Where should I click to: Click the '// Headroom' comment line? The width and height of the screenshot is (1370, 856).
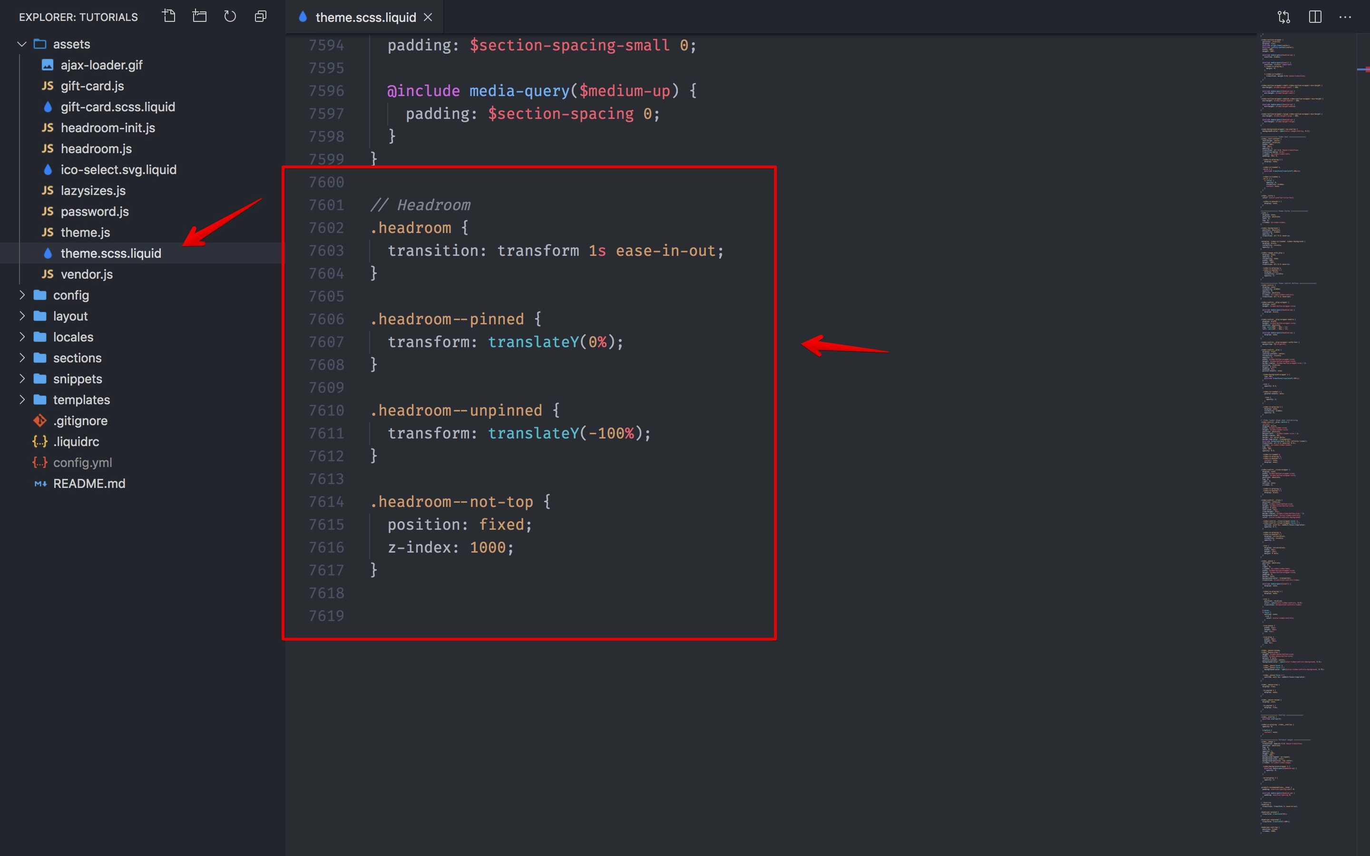[x=420, y=205]
